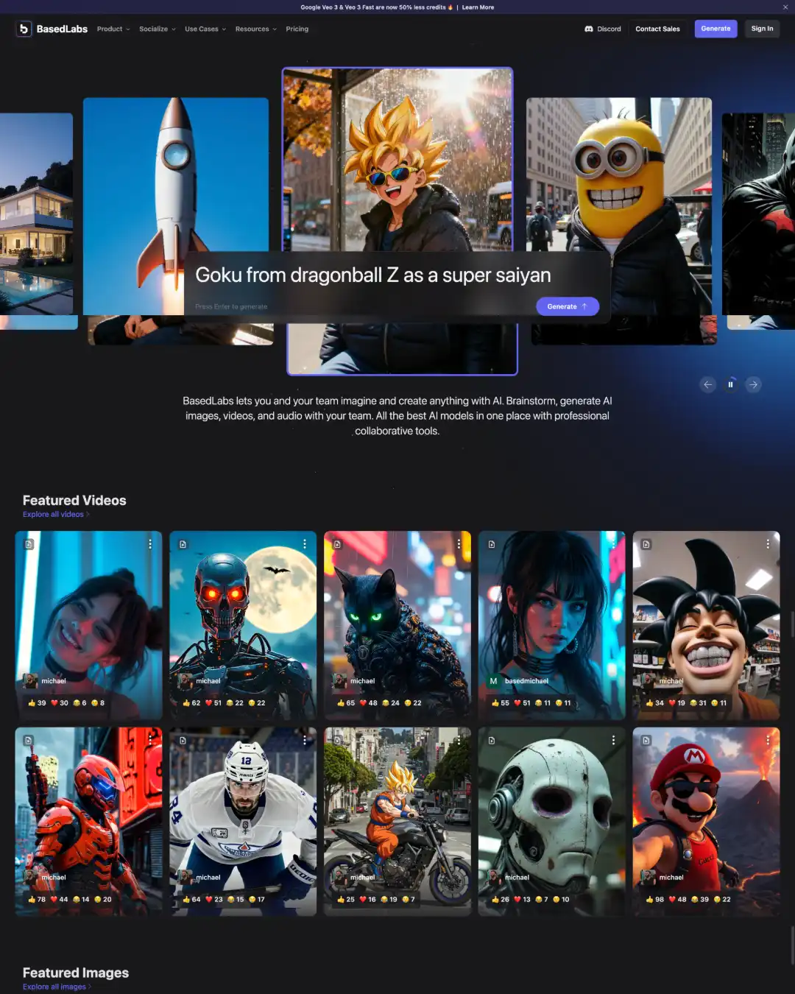
Task: Click heart reaction on hockey player video
Action: point(209,899)
